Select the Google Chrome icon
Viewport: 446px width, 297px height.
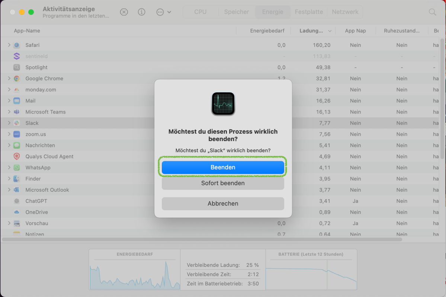pyautogui.click(x=17, y=79)
